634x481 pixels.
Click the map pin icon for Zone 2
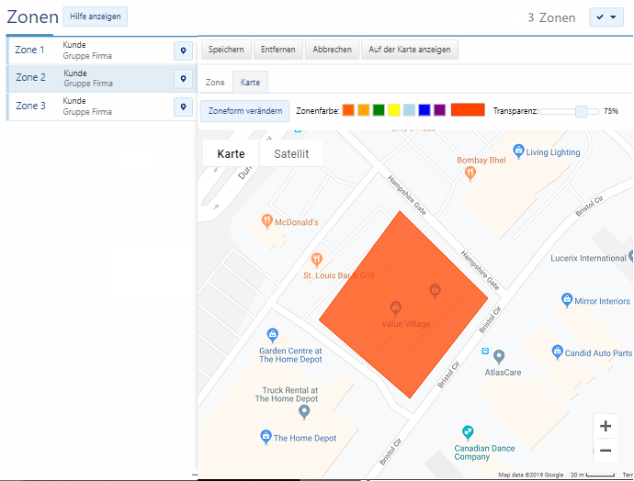pos(183,79)
